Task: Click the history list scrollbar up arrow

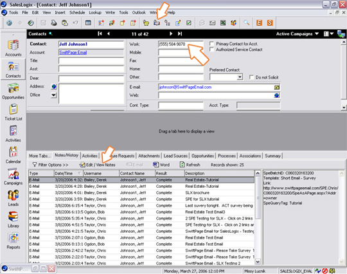Action: 258,173
